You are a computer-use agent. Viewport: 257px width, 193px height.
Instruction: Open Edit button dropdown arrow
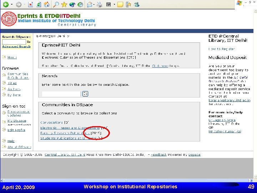114,4
